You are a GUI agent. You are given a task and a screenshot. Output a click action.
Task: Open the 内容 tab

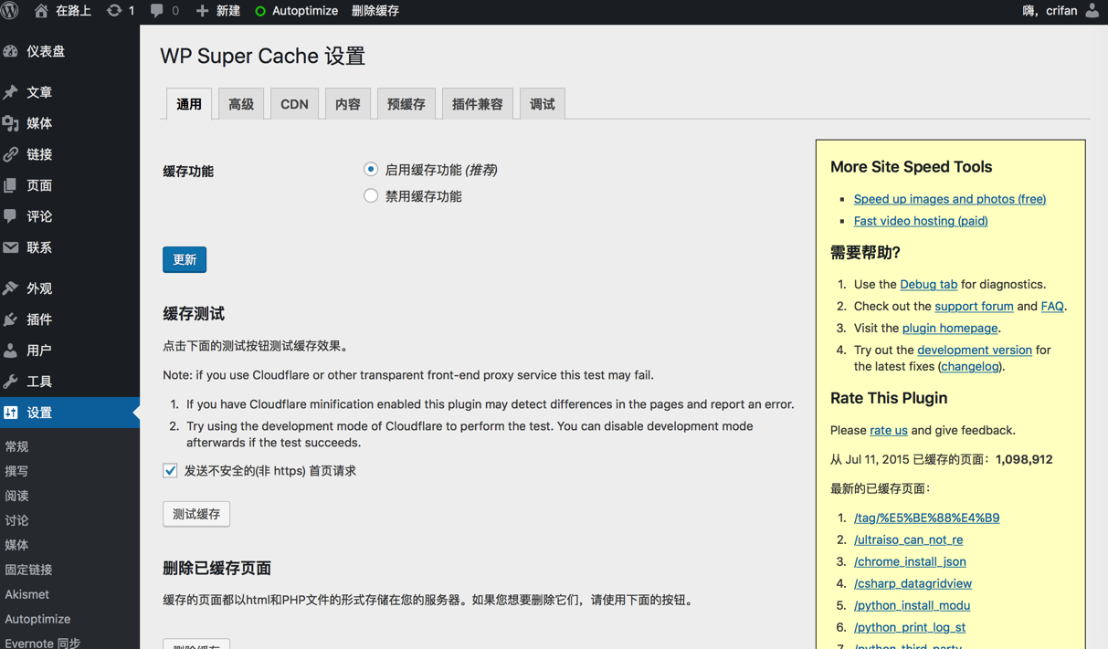pos(348,104)
